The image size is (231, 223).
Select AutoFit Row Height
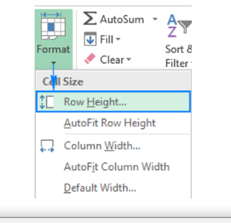point(110,123)
